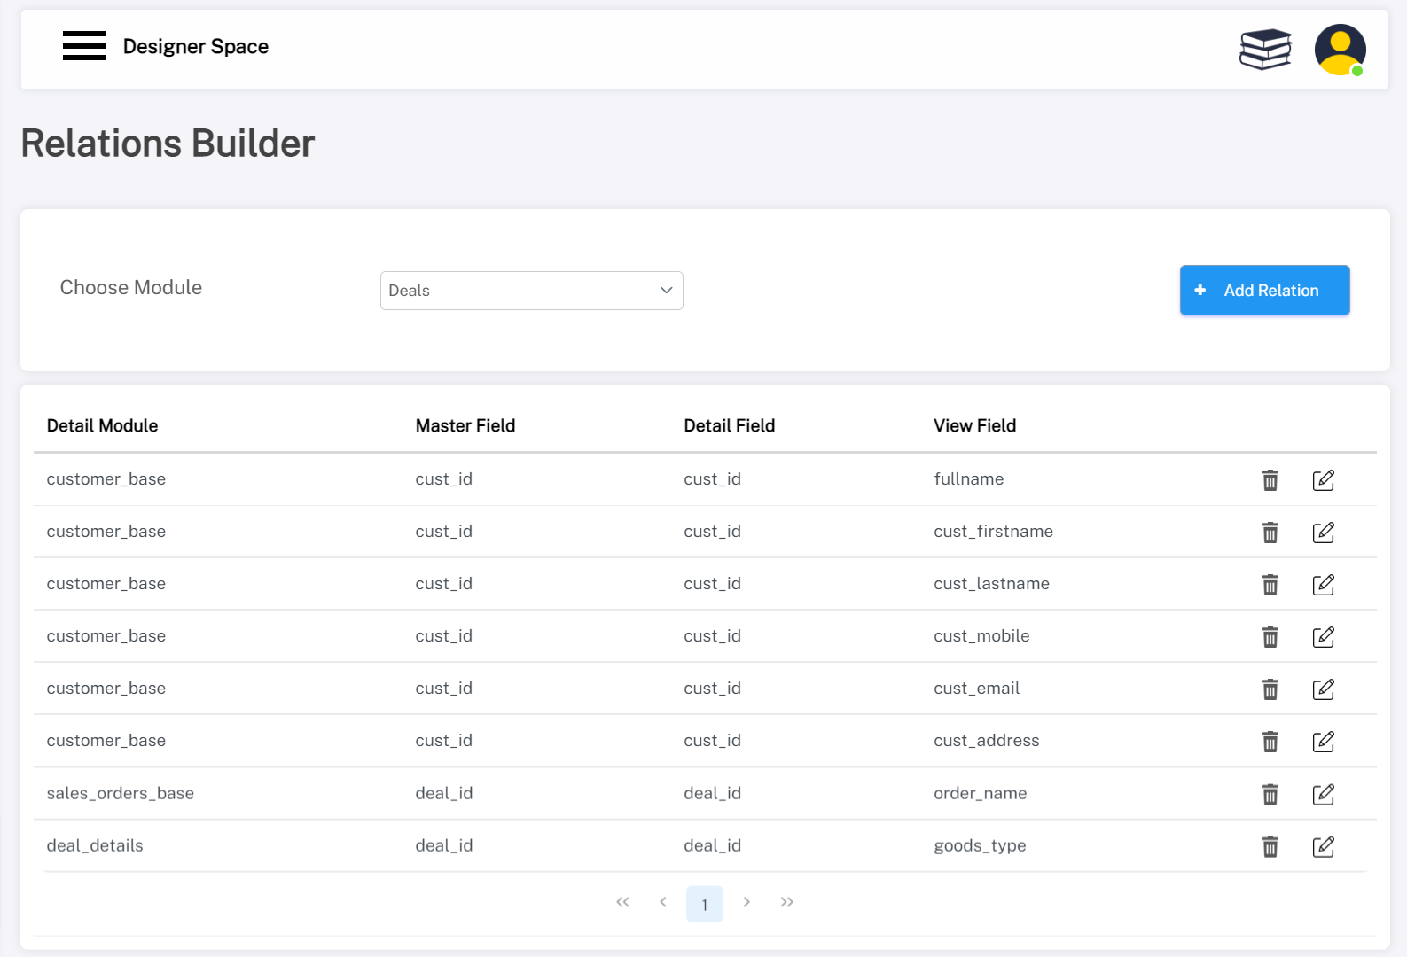Screen dimensions: 1407x957
Task: Edit the fullname relation row
Action: pyautogui.click(x=1323, y=480)
